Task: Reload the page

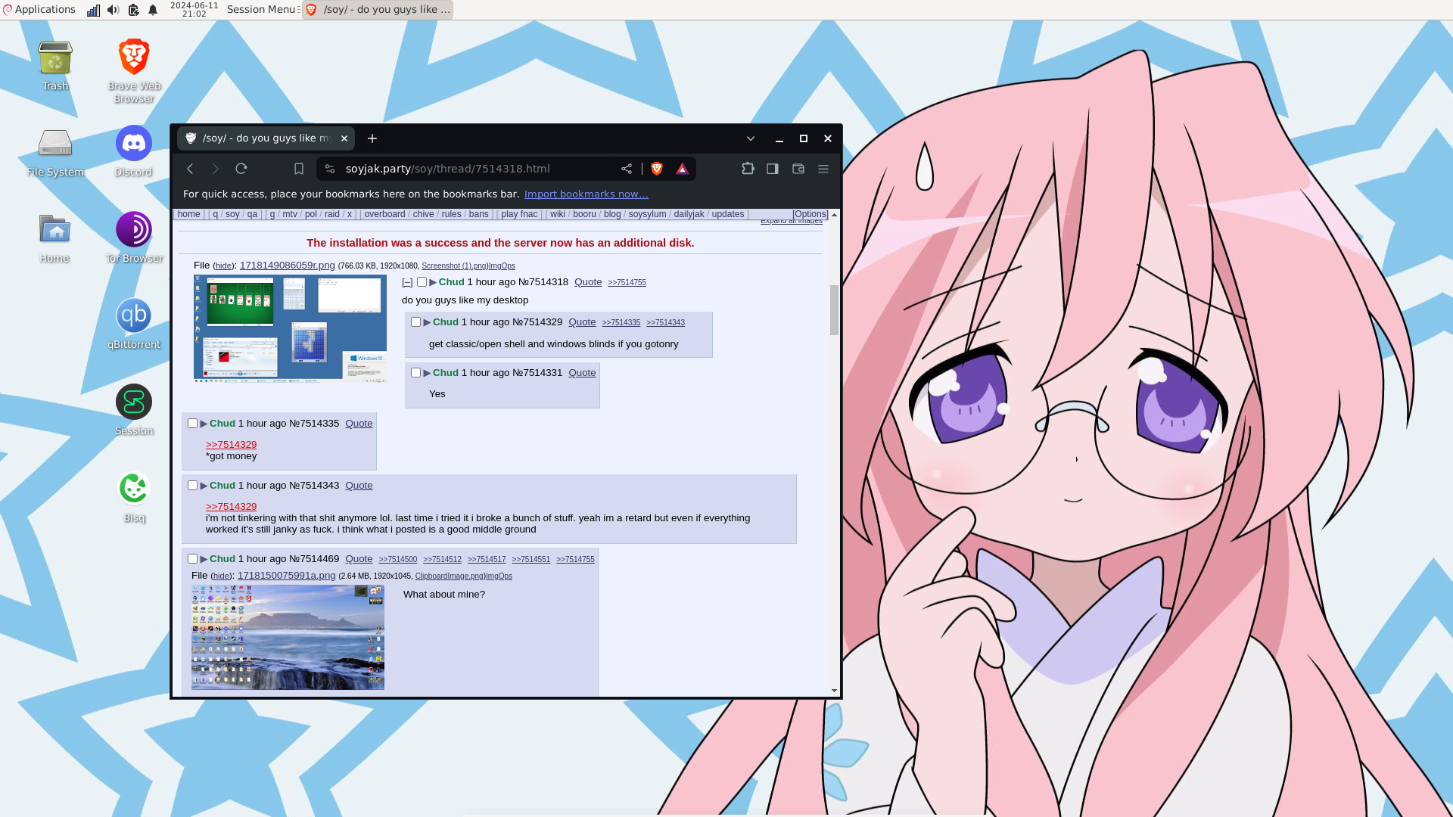Action: click(x=241, y=169)
